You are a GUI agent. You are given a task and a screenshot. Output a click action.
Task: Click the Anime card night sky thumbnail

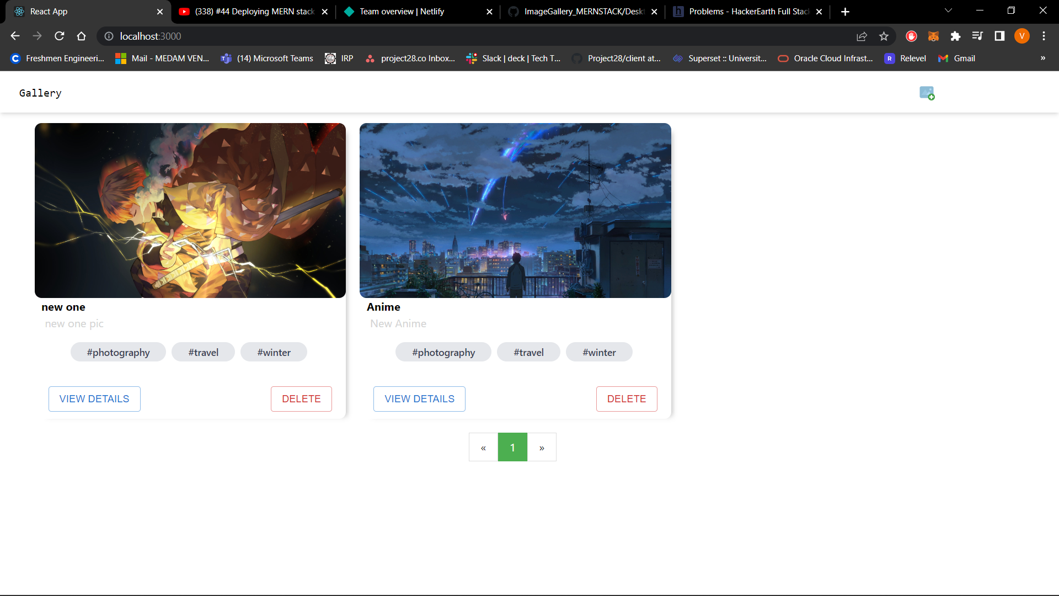coord(515,210)
